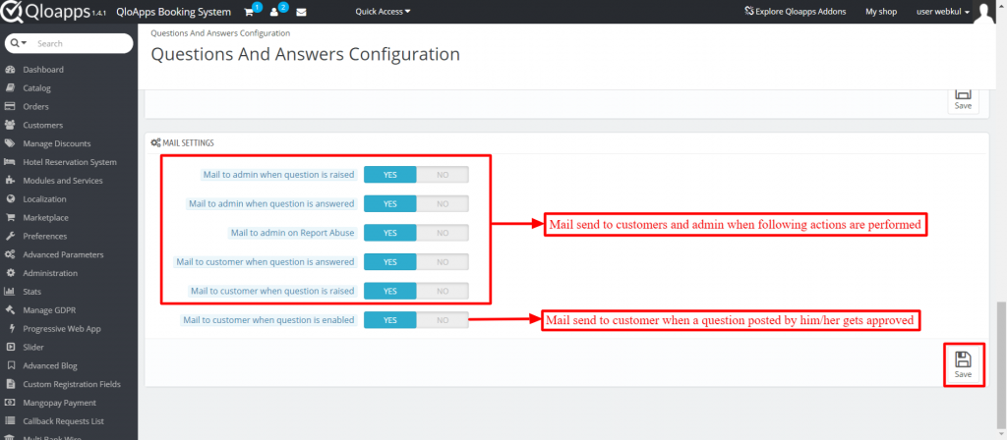The image size is (1007, 440).
Task: Set question enabled customer mail to NO
Action: (443, 319)
